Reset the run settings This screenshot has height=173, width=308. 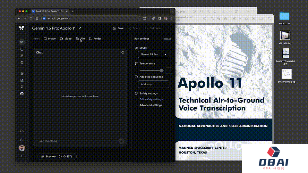click(x=167, y=39)
